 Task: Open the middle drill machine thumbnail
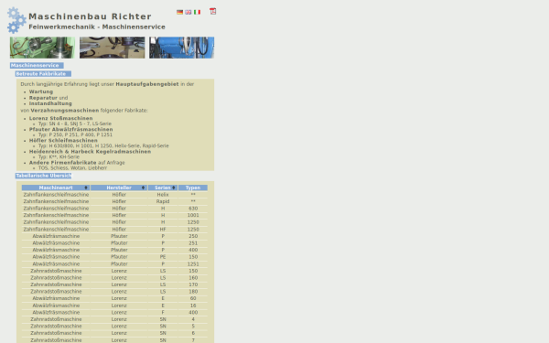[x=112, y=48]
